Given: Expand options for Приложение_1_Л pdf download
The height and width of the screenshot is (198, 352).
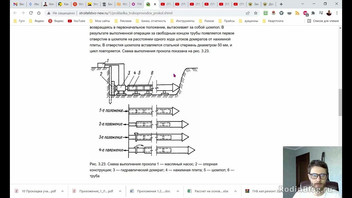Looking at the screenshot, I should 120,191.
